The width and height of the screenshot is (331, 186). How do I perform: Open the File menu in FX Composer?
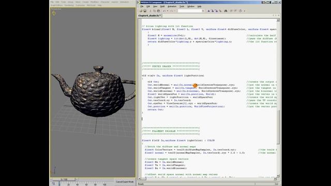click(x=142, y=7)
